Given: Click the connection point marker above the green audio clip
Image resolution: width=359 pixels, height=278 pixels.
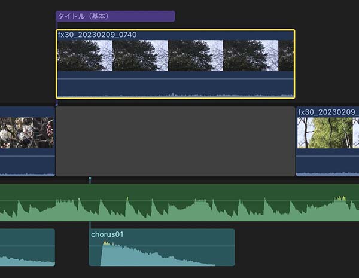Looking at the screenshot, I should pyautogui.click(x=90, y=178).
